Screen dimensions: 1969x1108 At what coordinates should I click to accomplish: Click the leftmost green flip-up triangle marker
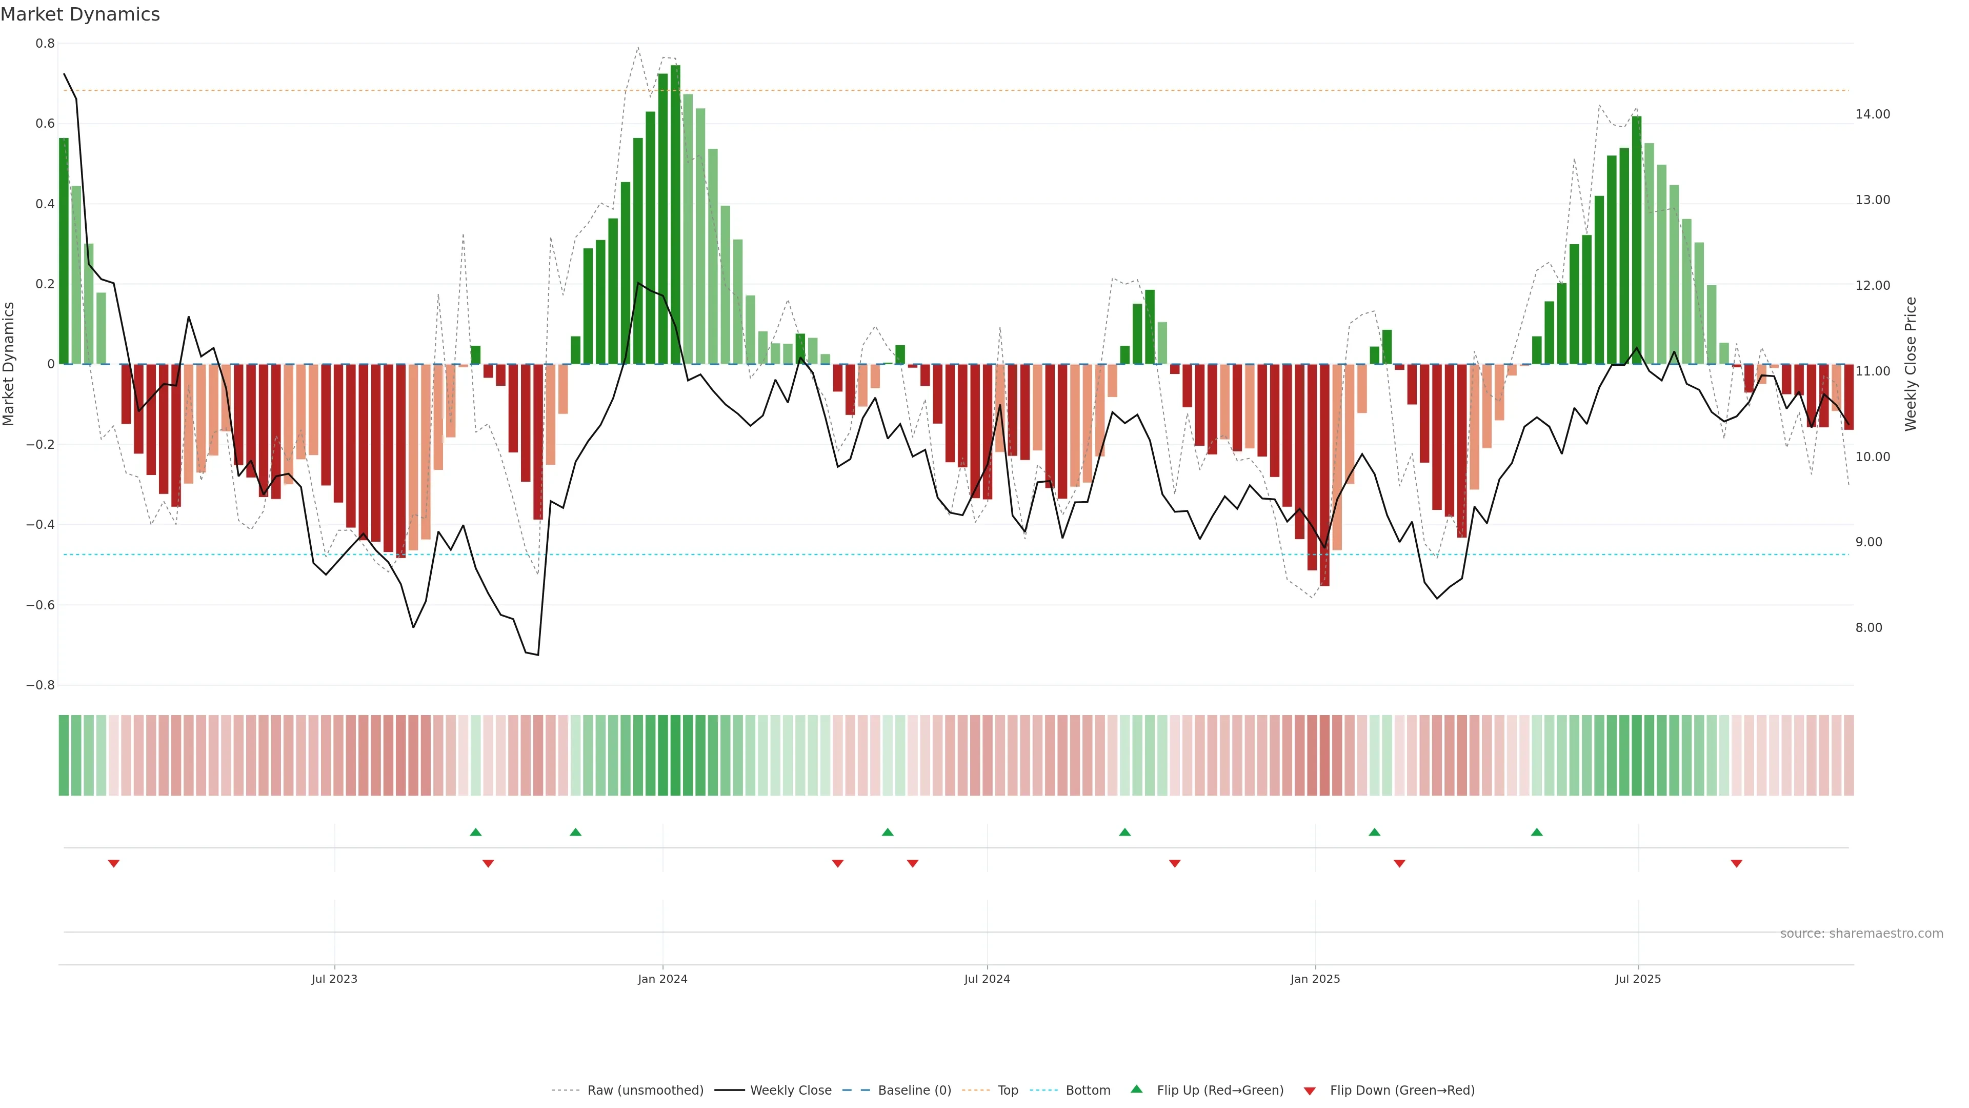coord(475,832)
